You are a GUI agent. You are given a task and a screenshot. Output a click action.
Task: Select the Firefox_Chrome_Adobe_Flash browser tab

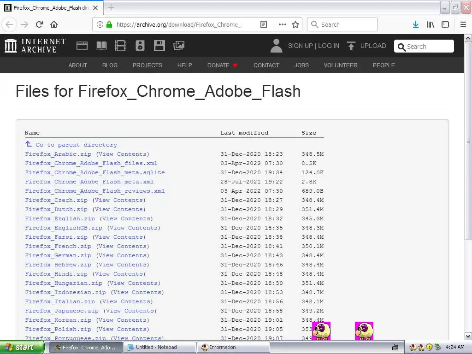(x=52, y=8)
